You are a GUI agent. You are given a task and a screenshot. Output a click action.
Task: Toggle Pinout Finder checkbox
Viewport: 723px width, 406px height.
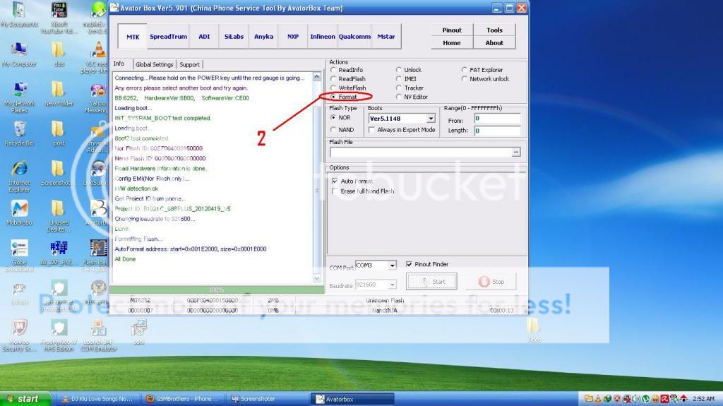point(409,264)
